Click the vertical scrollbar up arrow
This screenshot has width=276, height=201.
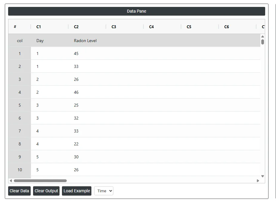[263, 37]
